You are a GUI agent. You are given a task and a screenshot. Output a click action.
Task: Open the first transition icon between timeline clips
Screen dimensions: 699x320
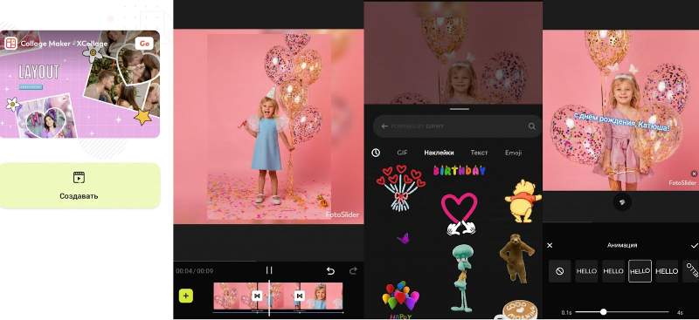pyautogui.click(x=257, y=296)
